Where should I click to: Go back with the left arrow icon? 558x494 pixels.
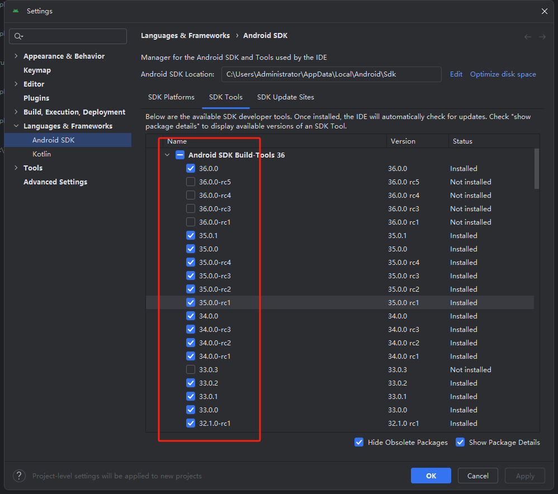point(528,37)
